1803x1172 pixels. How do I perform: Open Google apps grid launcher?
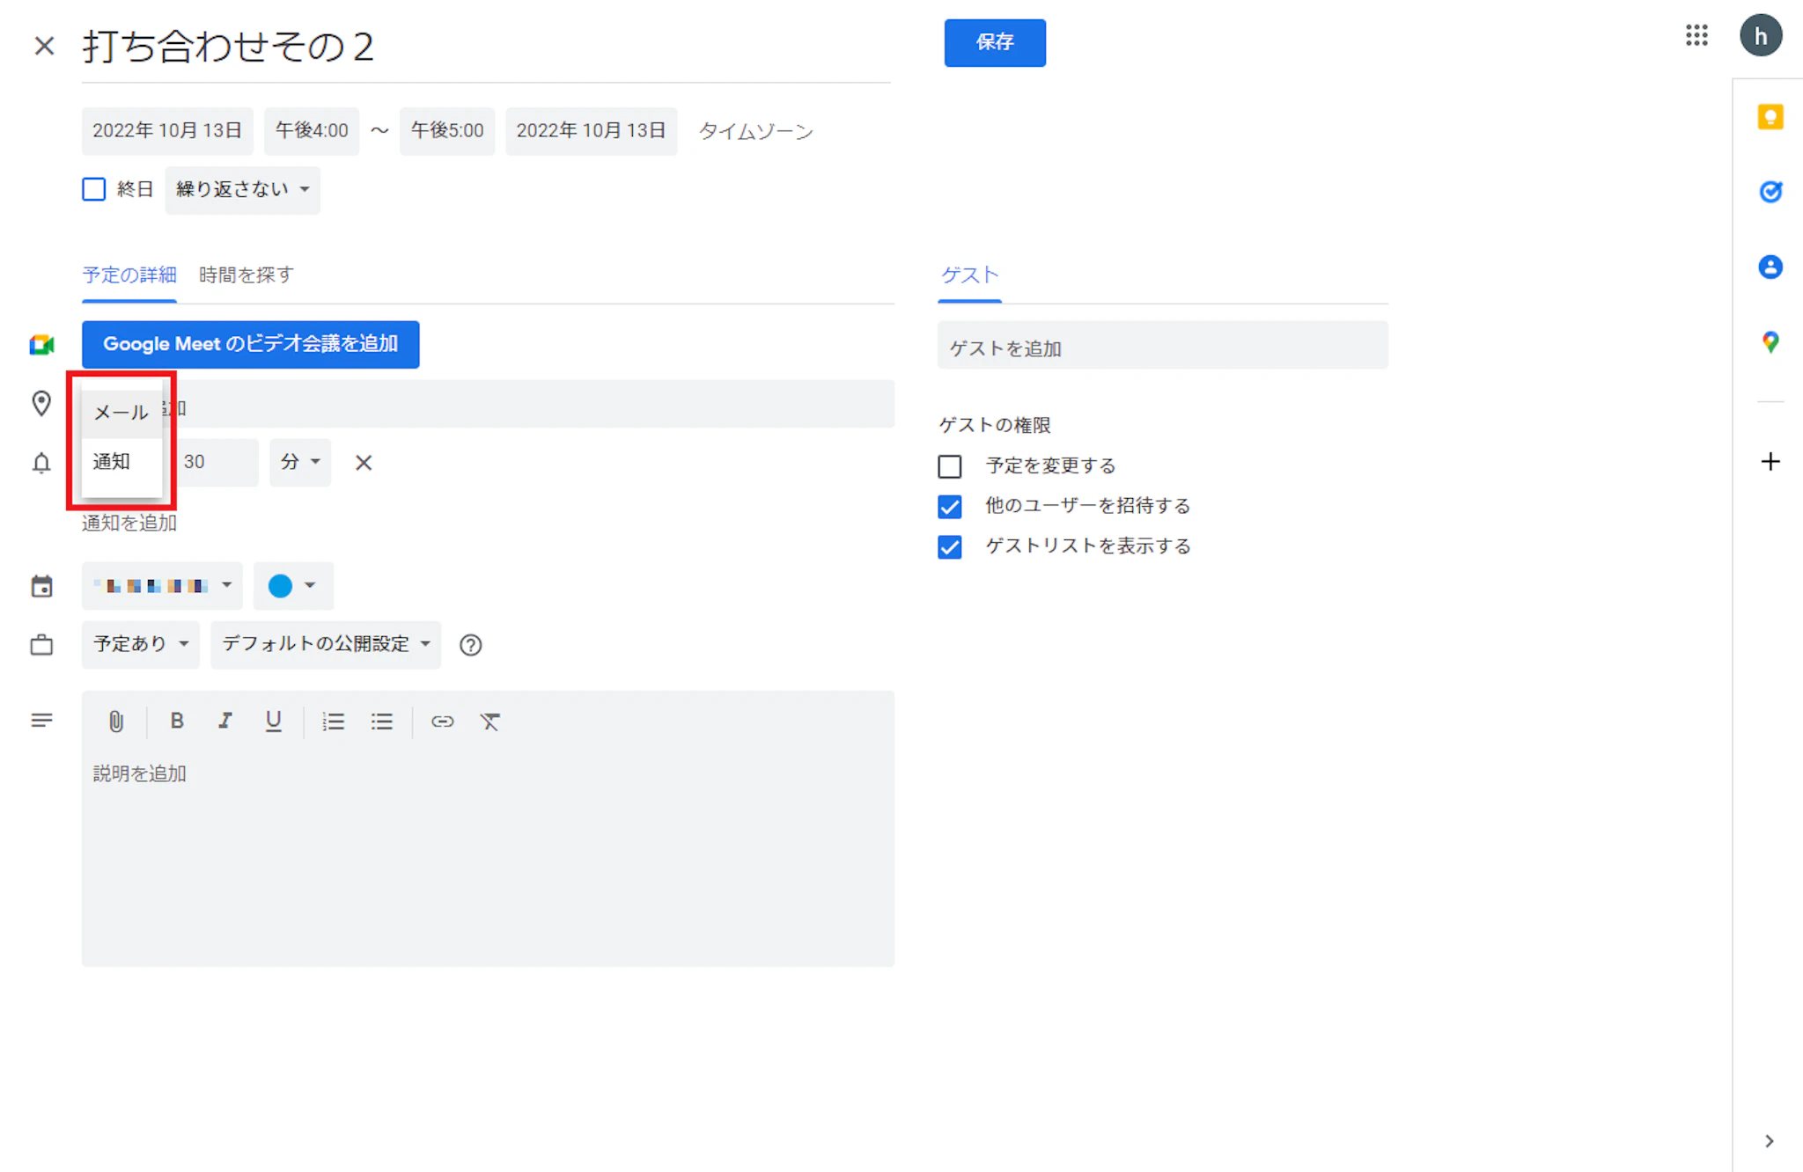[x=1696, y=36]
